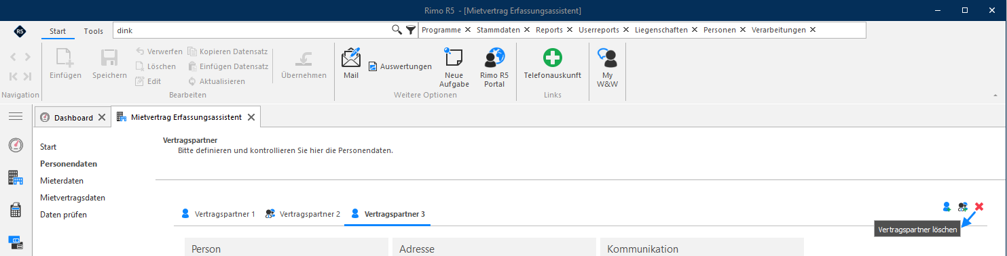Add a company Vertragspartner icon

tap(963, 207)
